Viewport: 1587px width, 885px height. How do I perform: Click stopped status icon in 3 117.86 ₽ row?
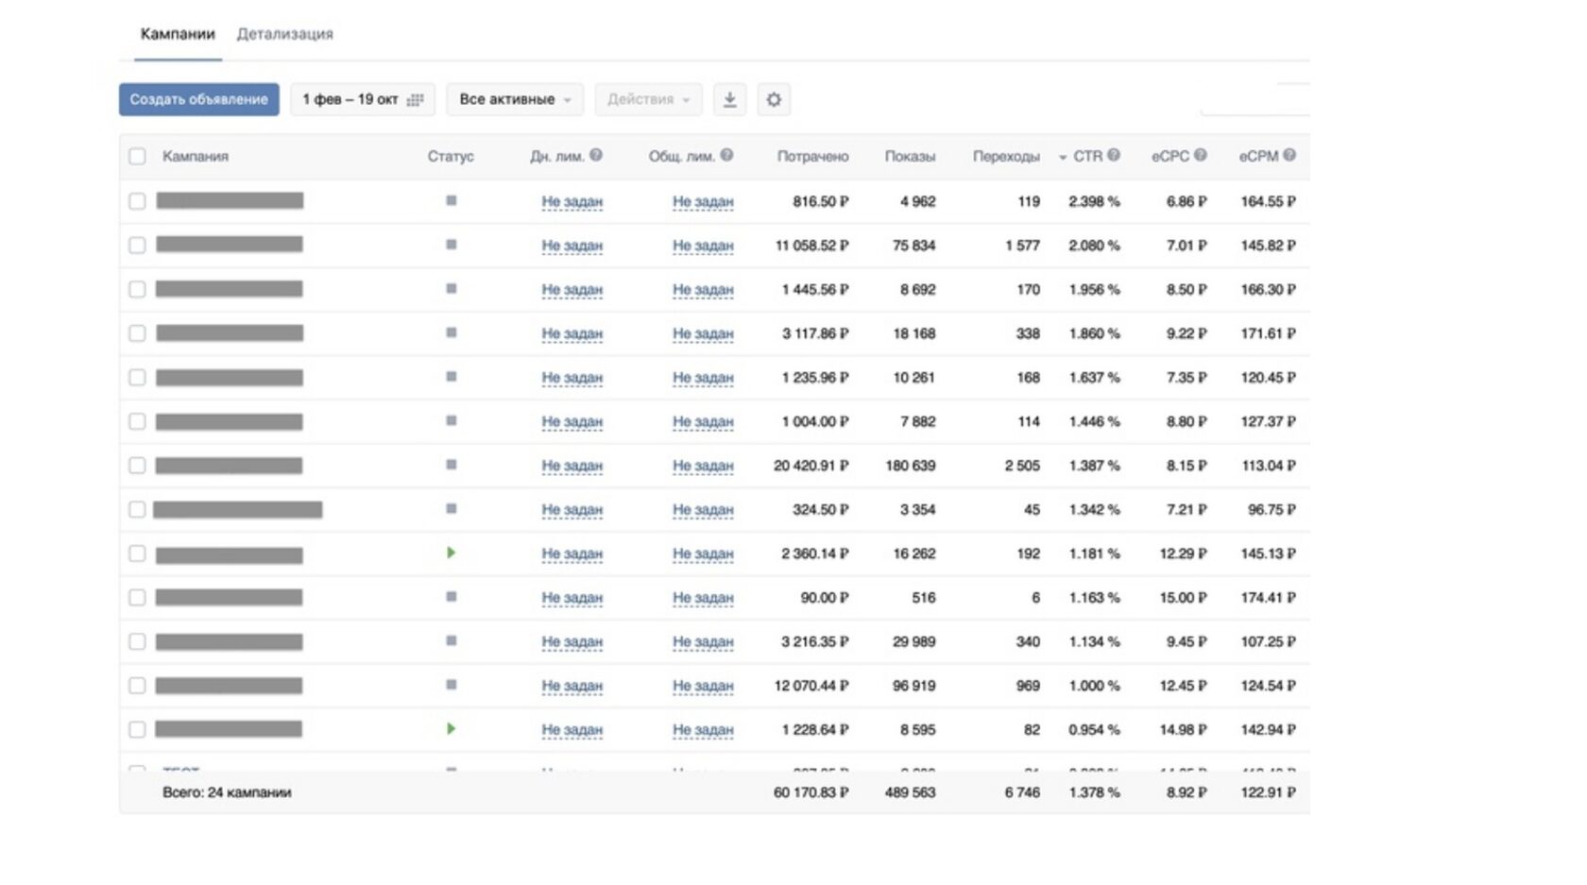click(451, 332)
